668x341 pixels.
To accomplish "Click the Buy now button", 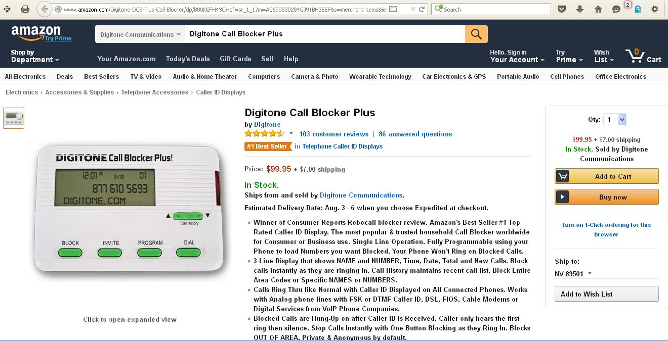I will pyautogui.click(x=607, y=197).
